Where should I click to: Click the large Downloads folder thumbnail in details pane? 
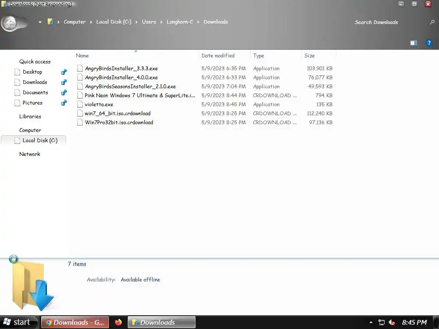33,285
